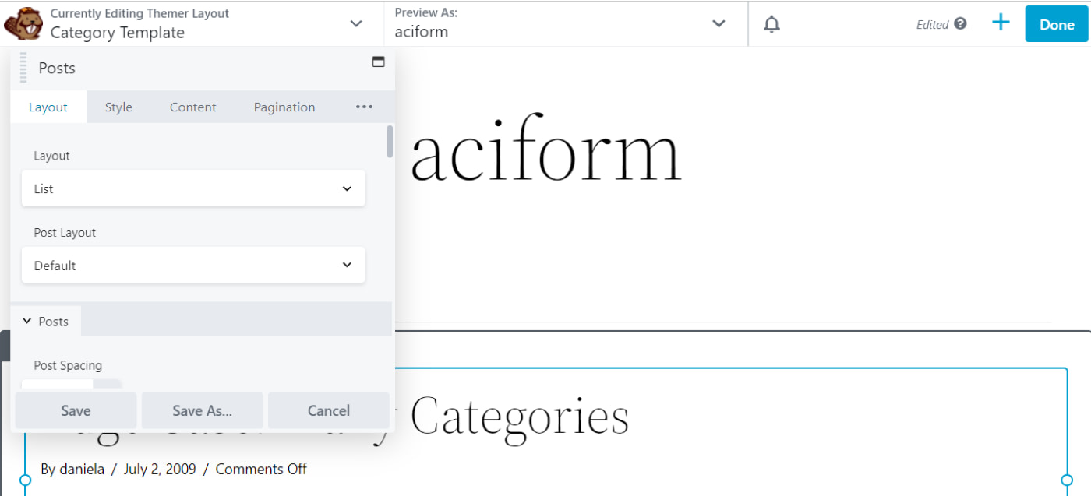The height and width of the screenshot is (496, 1091).
Task: Grab the Posts panel drag handle
Action: pos(23,68)
